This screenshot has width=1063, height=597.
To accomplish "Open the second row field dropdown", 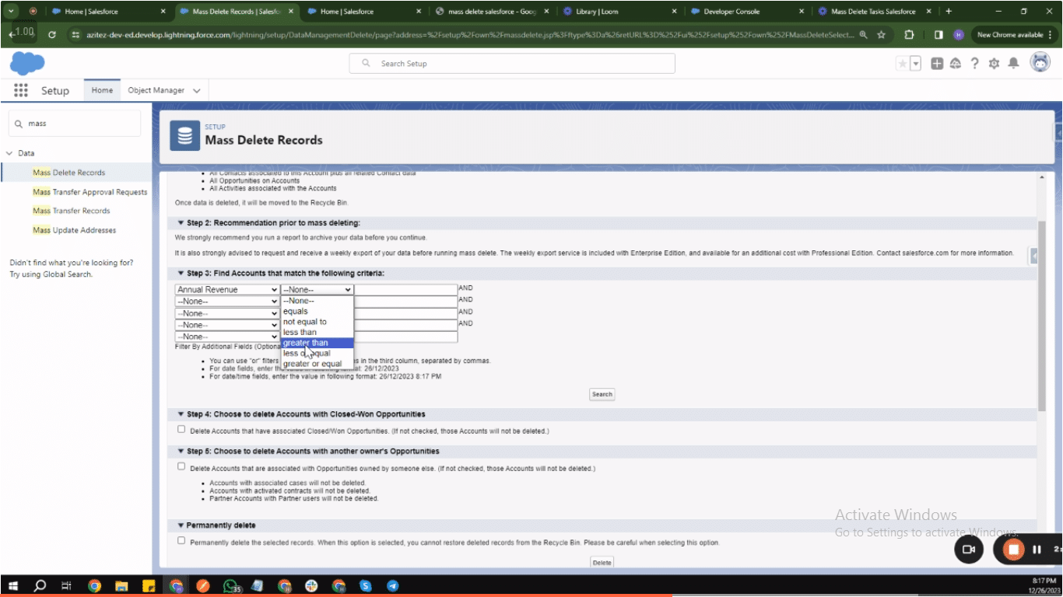I will 227,301.
